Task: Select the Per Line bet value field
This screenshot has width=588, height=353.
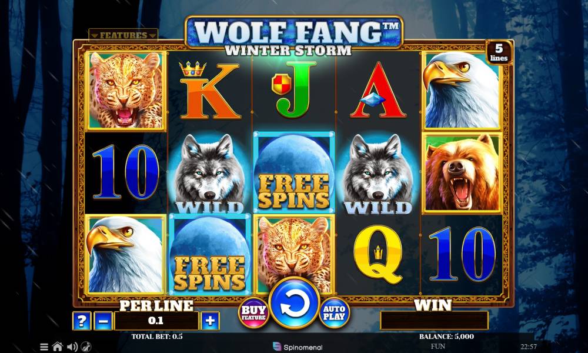Action: 156,321
